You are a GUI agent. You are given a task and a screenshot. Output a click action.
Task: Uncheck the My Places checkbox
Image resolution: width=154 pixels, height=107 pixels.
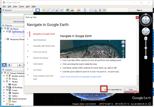5,29
